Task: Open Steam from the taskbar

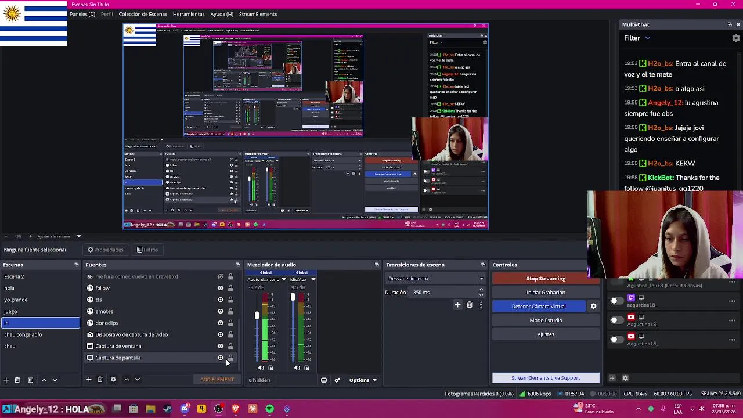Action: tap(167, 409)
